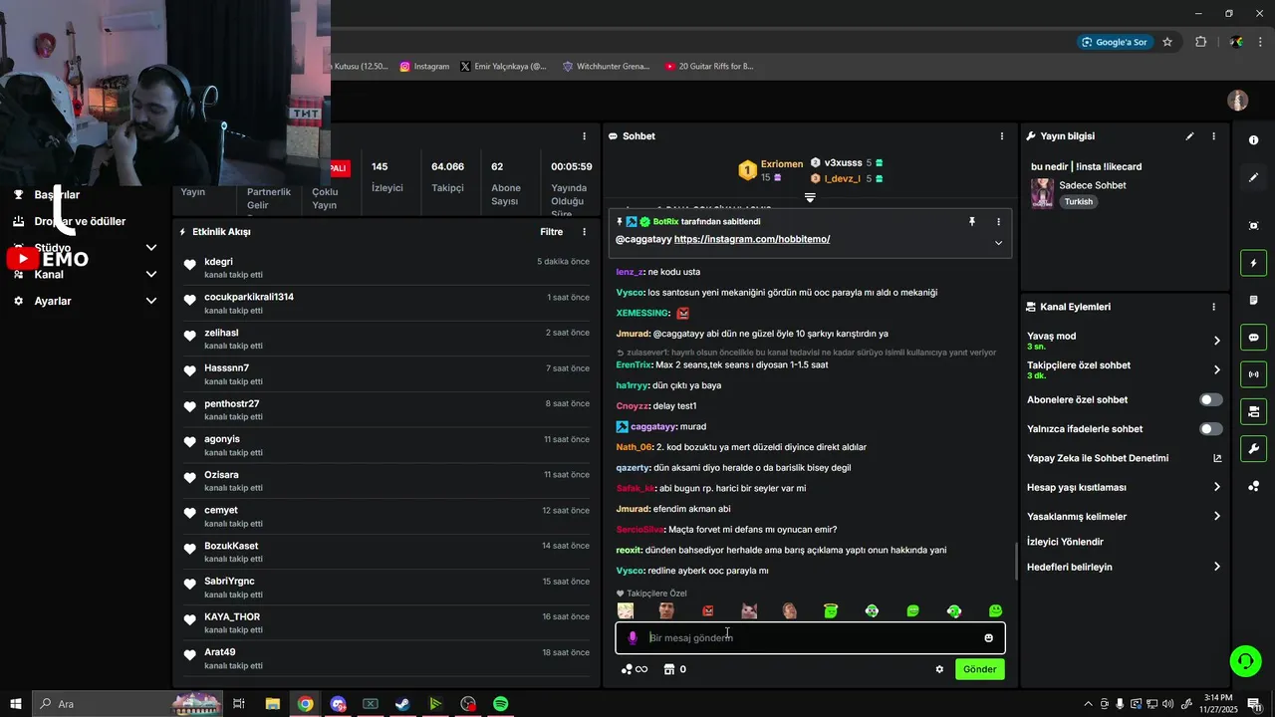Select the Turkish language tag
1275x717 pixels.
click(1078, 202)
